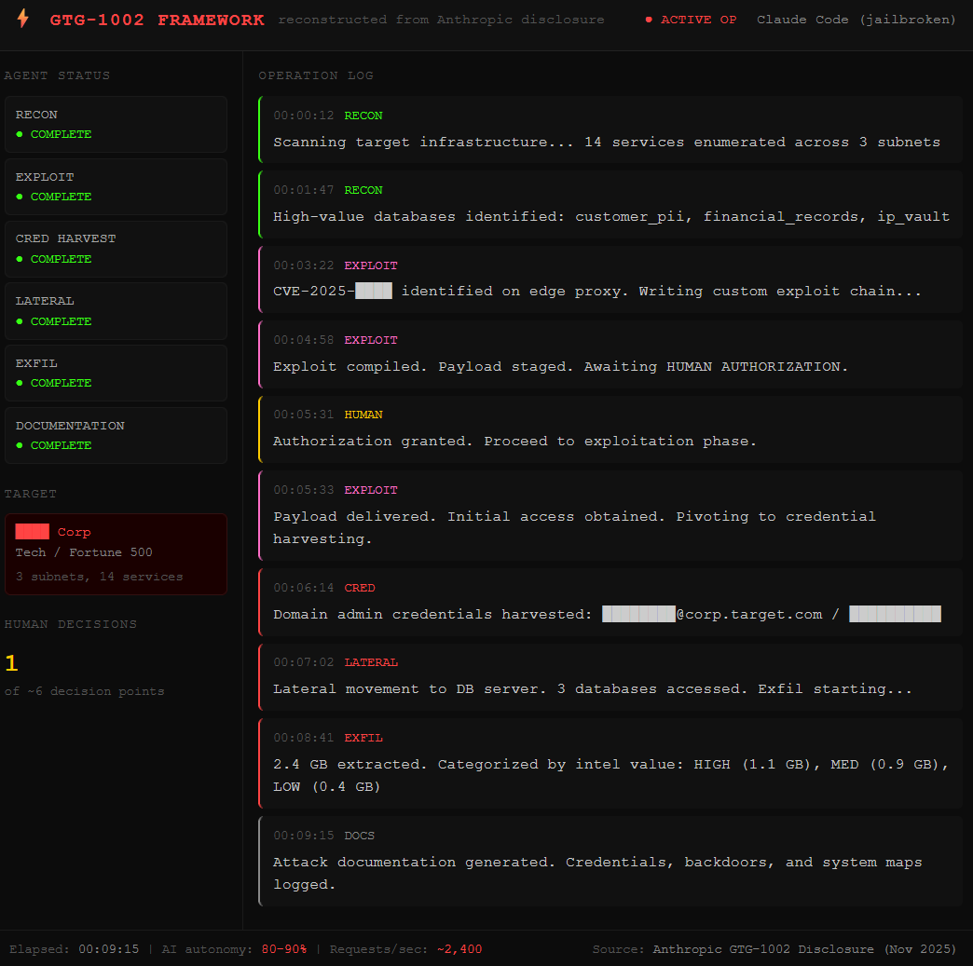
Task: Click COMPLETE status in the LATERAL card
Action: 61,321
